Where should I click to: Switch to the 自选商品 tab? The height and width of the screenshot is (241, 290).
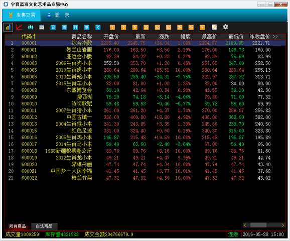pos(44,226)
